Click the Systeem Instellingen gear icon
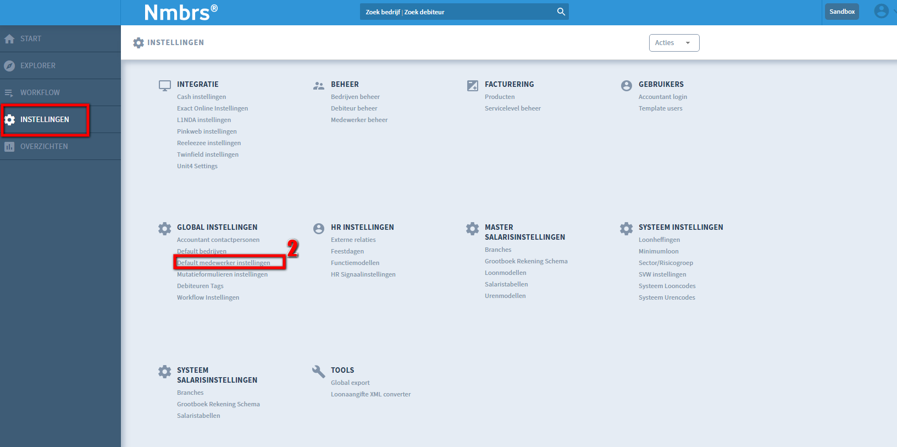The image size is (897, 447). pos(627,229)
